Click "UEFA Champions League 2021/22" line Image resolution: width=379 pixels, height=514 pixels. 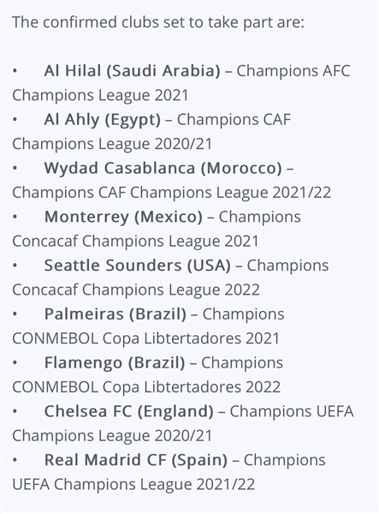tap(133, 484)
